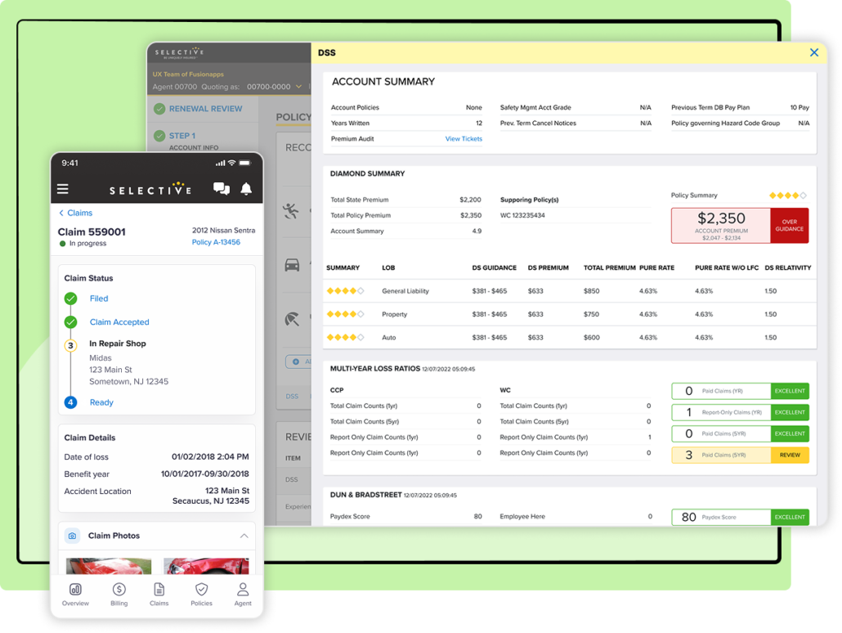Click the yellow Review badge
The width and height of the screenshot is (842, 633).
[790, 456]
